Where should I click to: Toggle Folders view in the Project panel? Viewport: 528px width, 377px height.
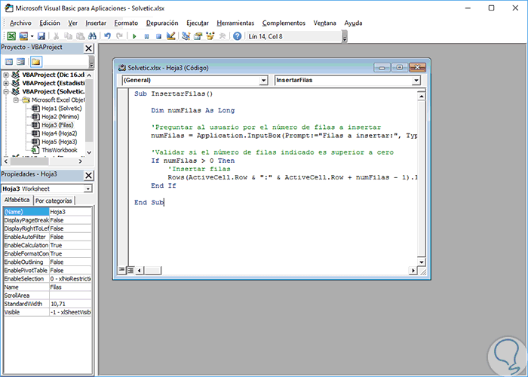click(35, 61)
